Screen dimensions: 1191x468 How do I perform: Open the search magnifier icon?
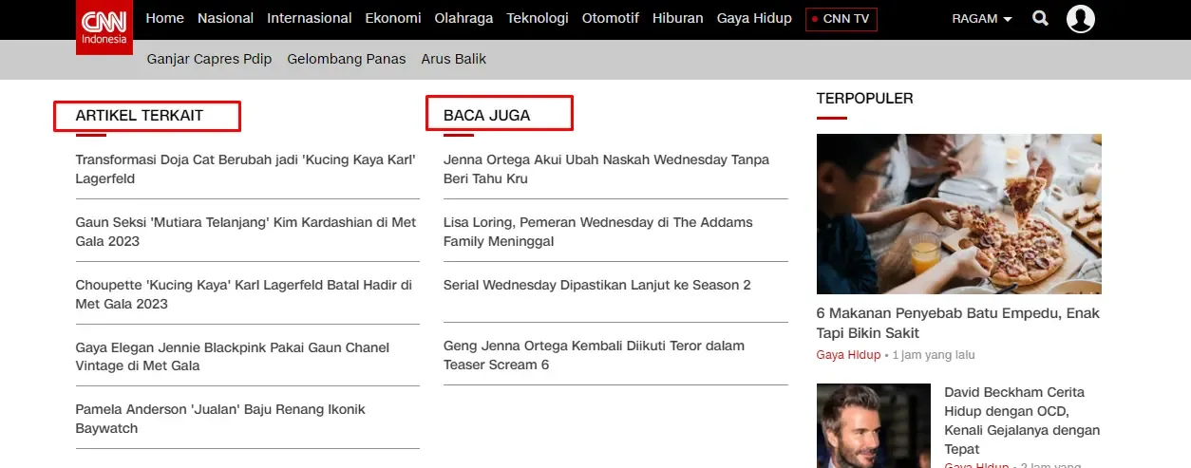click(x=1041, y=18)
